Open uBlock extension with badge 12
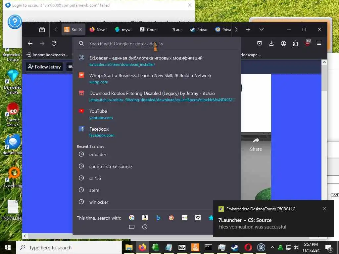 coord(308,43)
